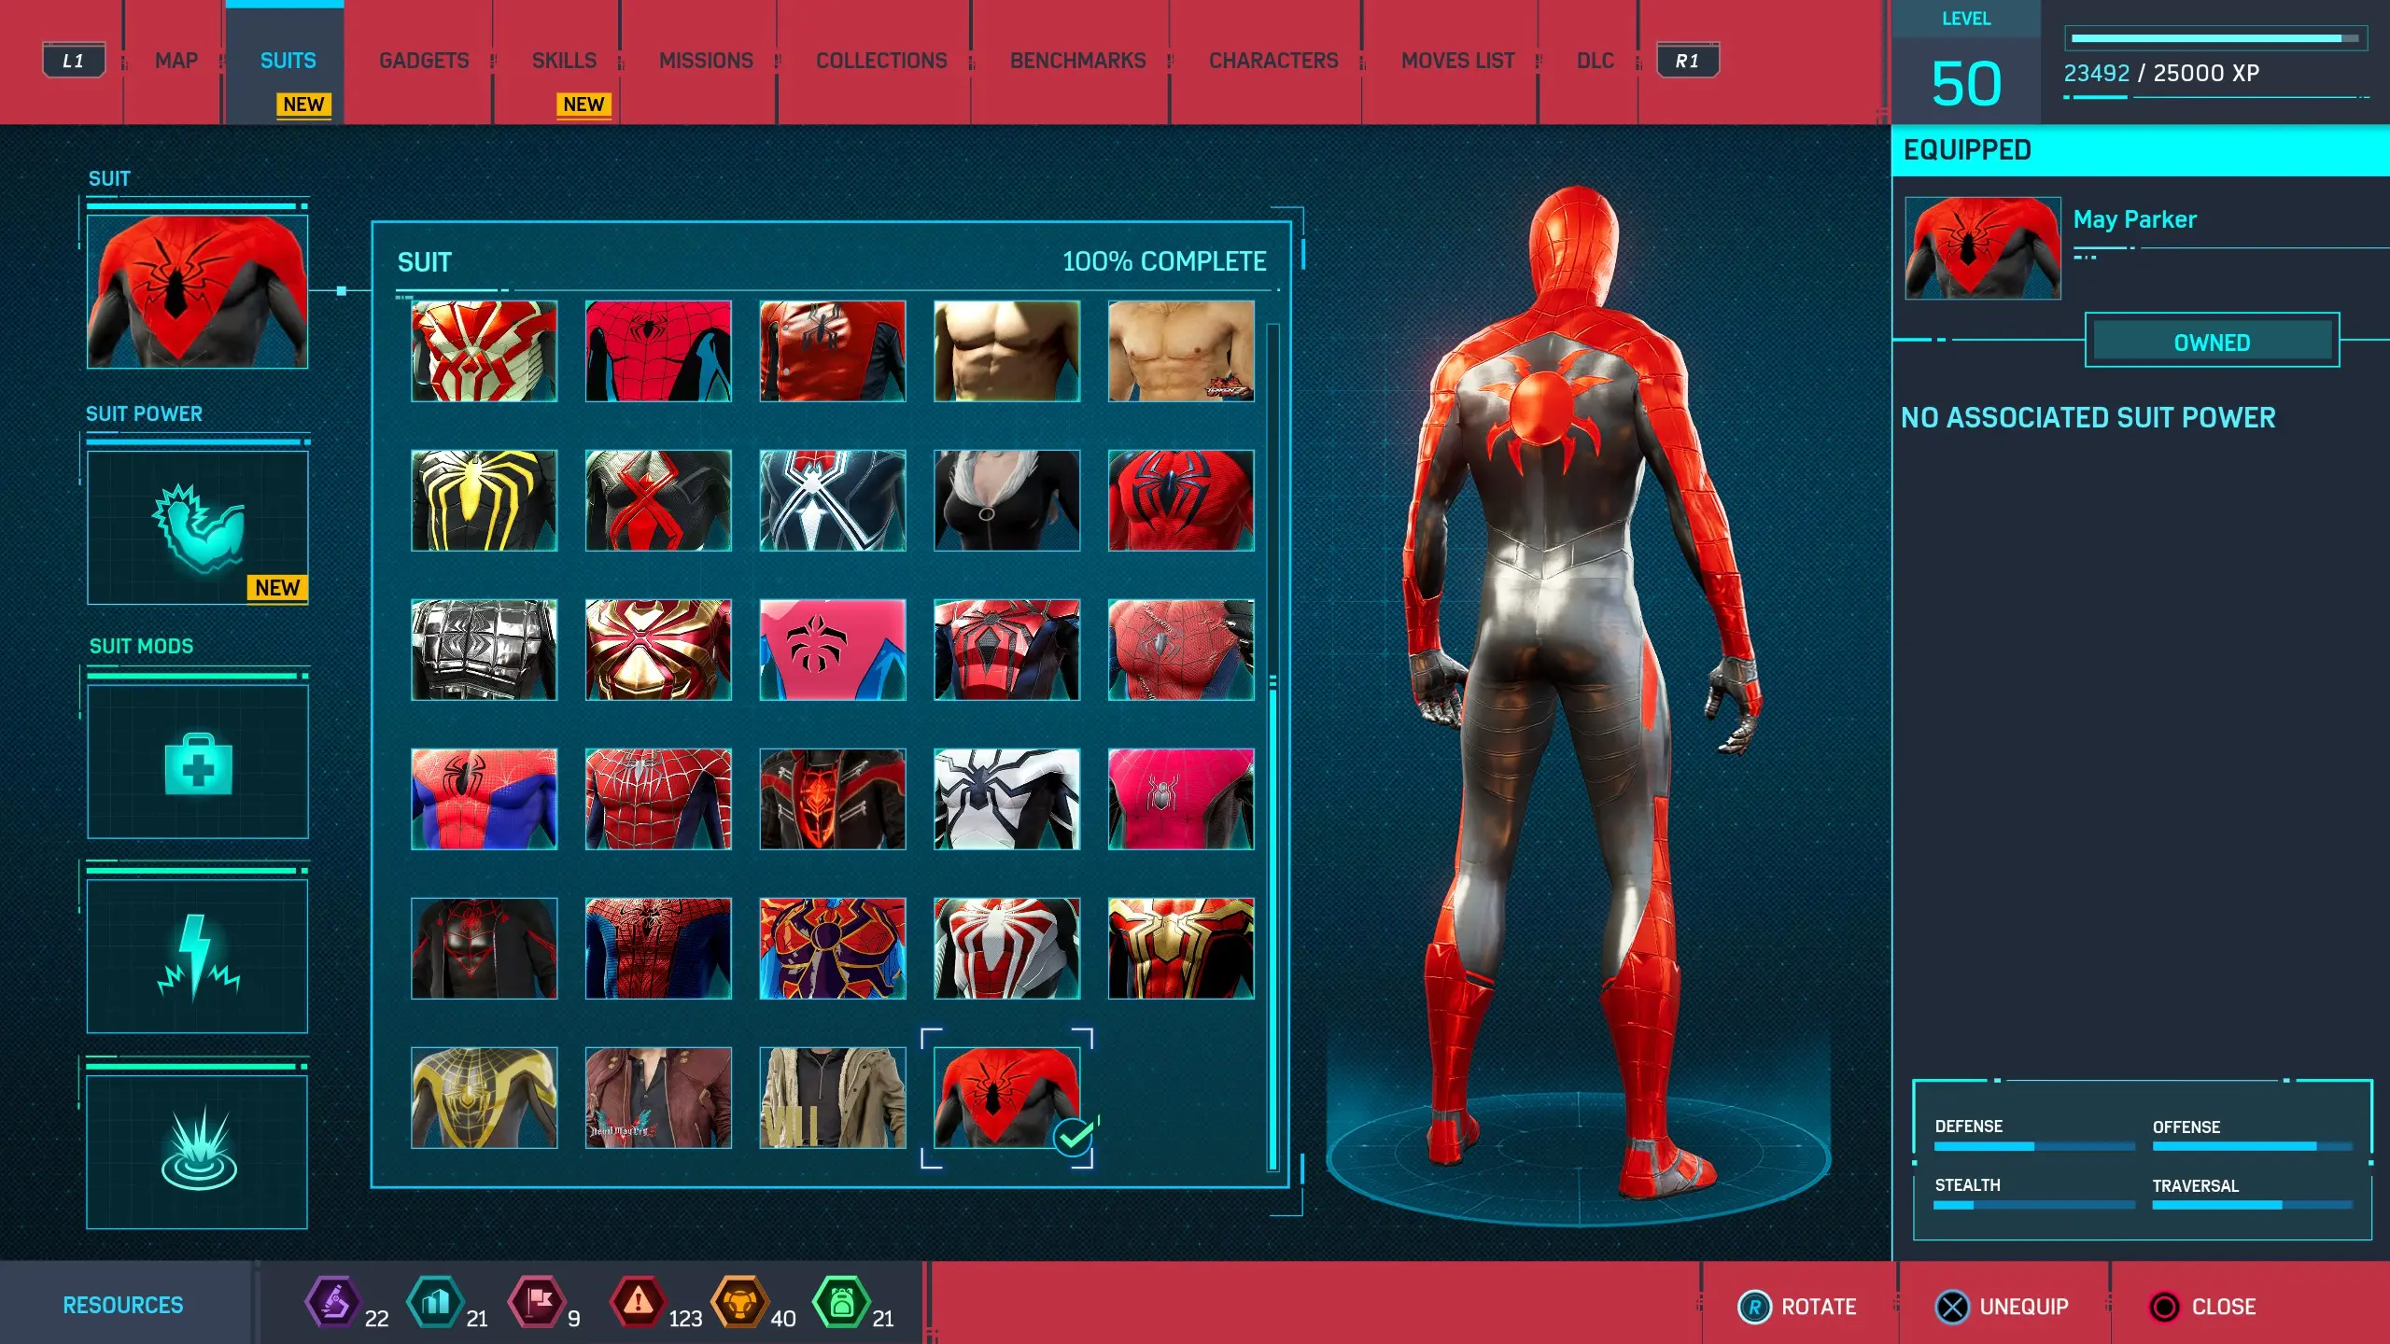The image size is (2390, 1344).
Task: Select the purple and orange spider suit
Action: tap(833, 948)
